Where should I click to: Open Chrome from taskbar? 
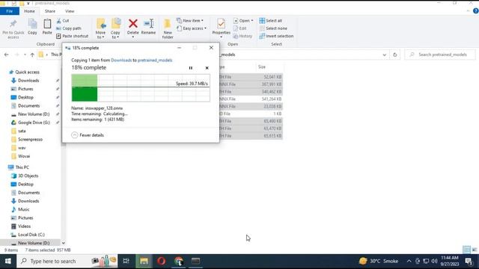(x=178, y=261)
